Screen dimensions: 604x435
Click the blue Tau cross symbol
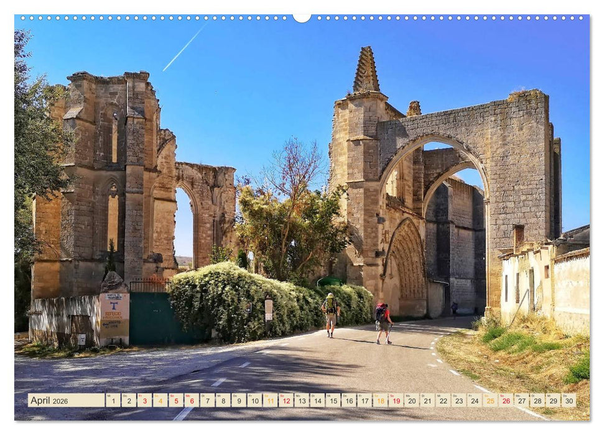coord(114,306)
